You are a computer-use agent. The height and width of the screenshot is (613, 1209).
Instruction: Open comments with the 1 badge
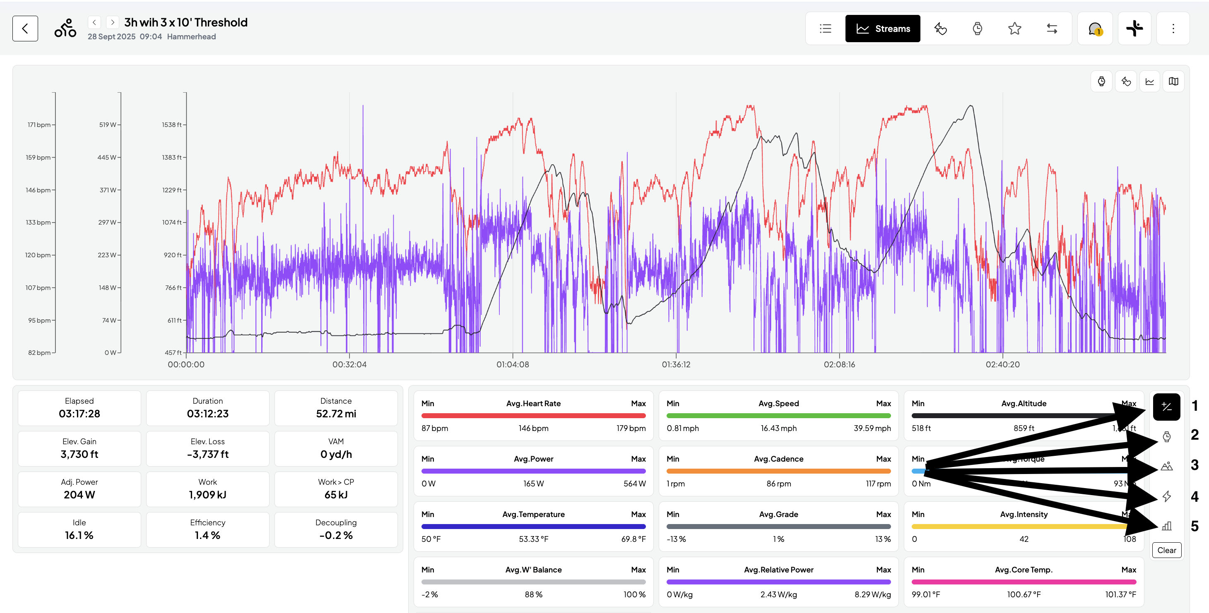point(1094,29)
